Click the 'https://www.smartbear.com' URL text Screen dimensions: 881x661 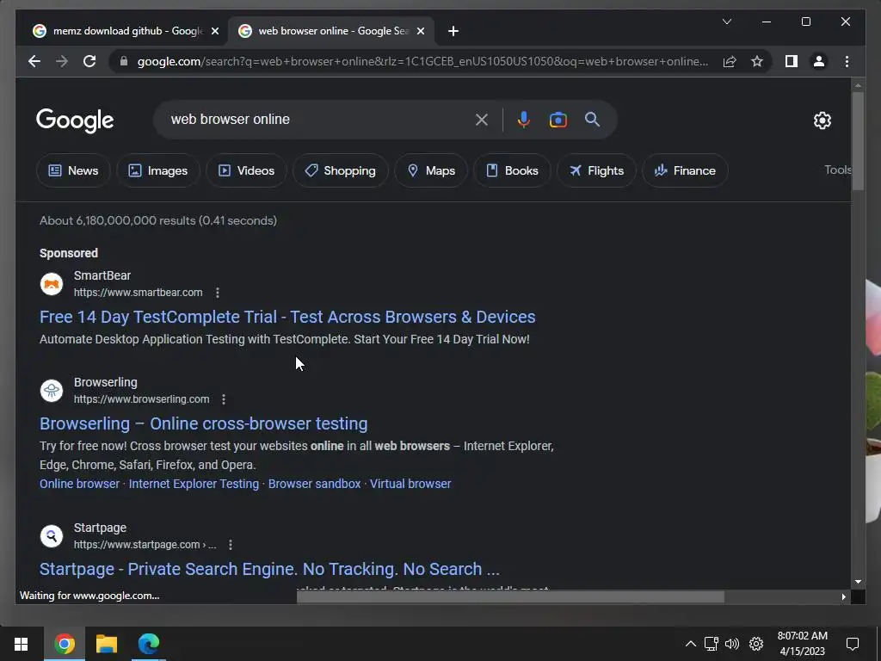pos(139,293)
